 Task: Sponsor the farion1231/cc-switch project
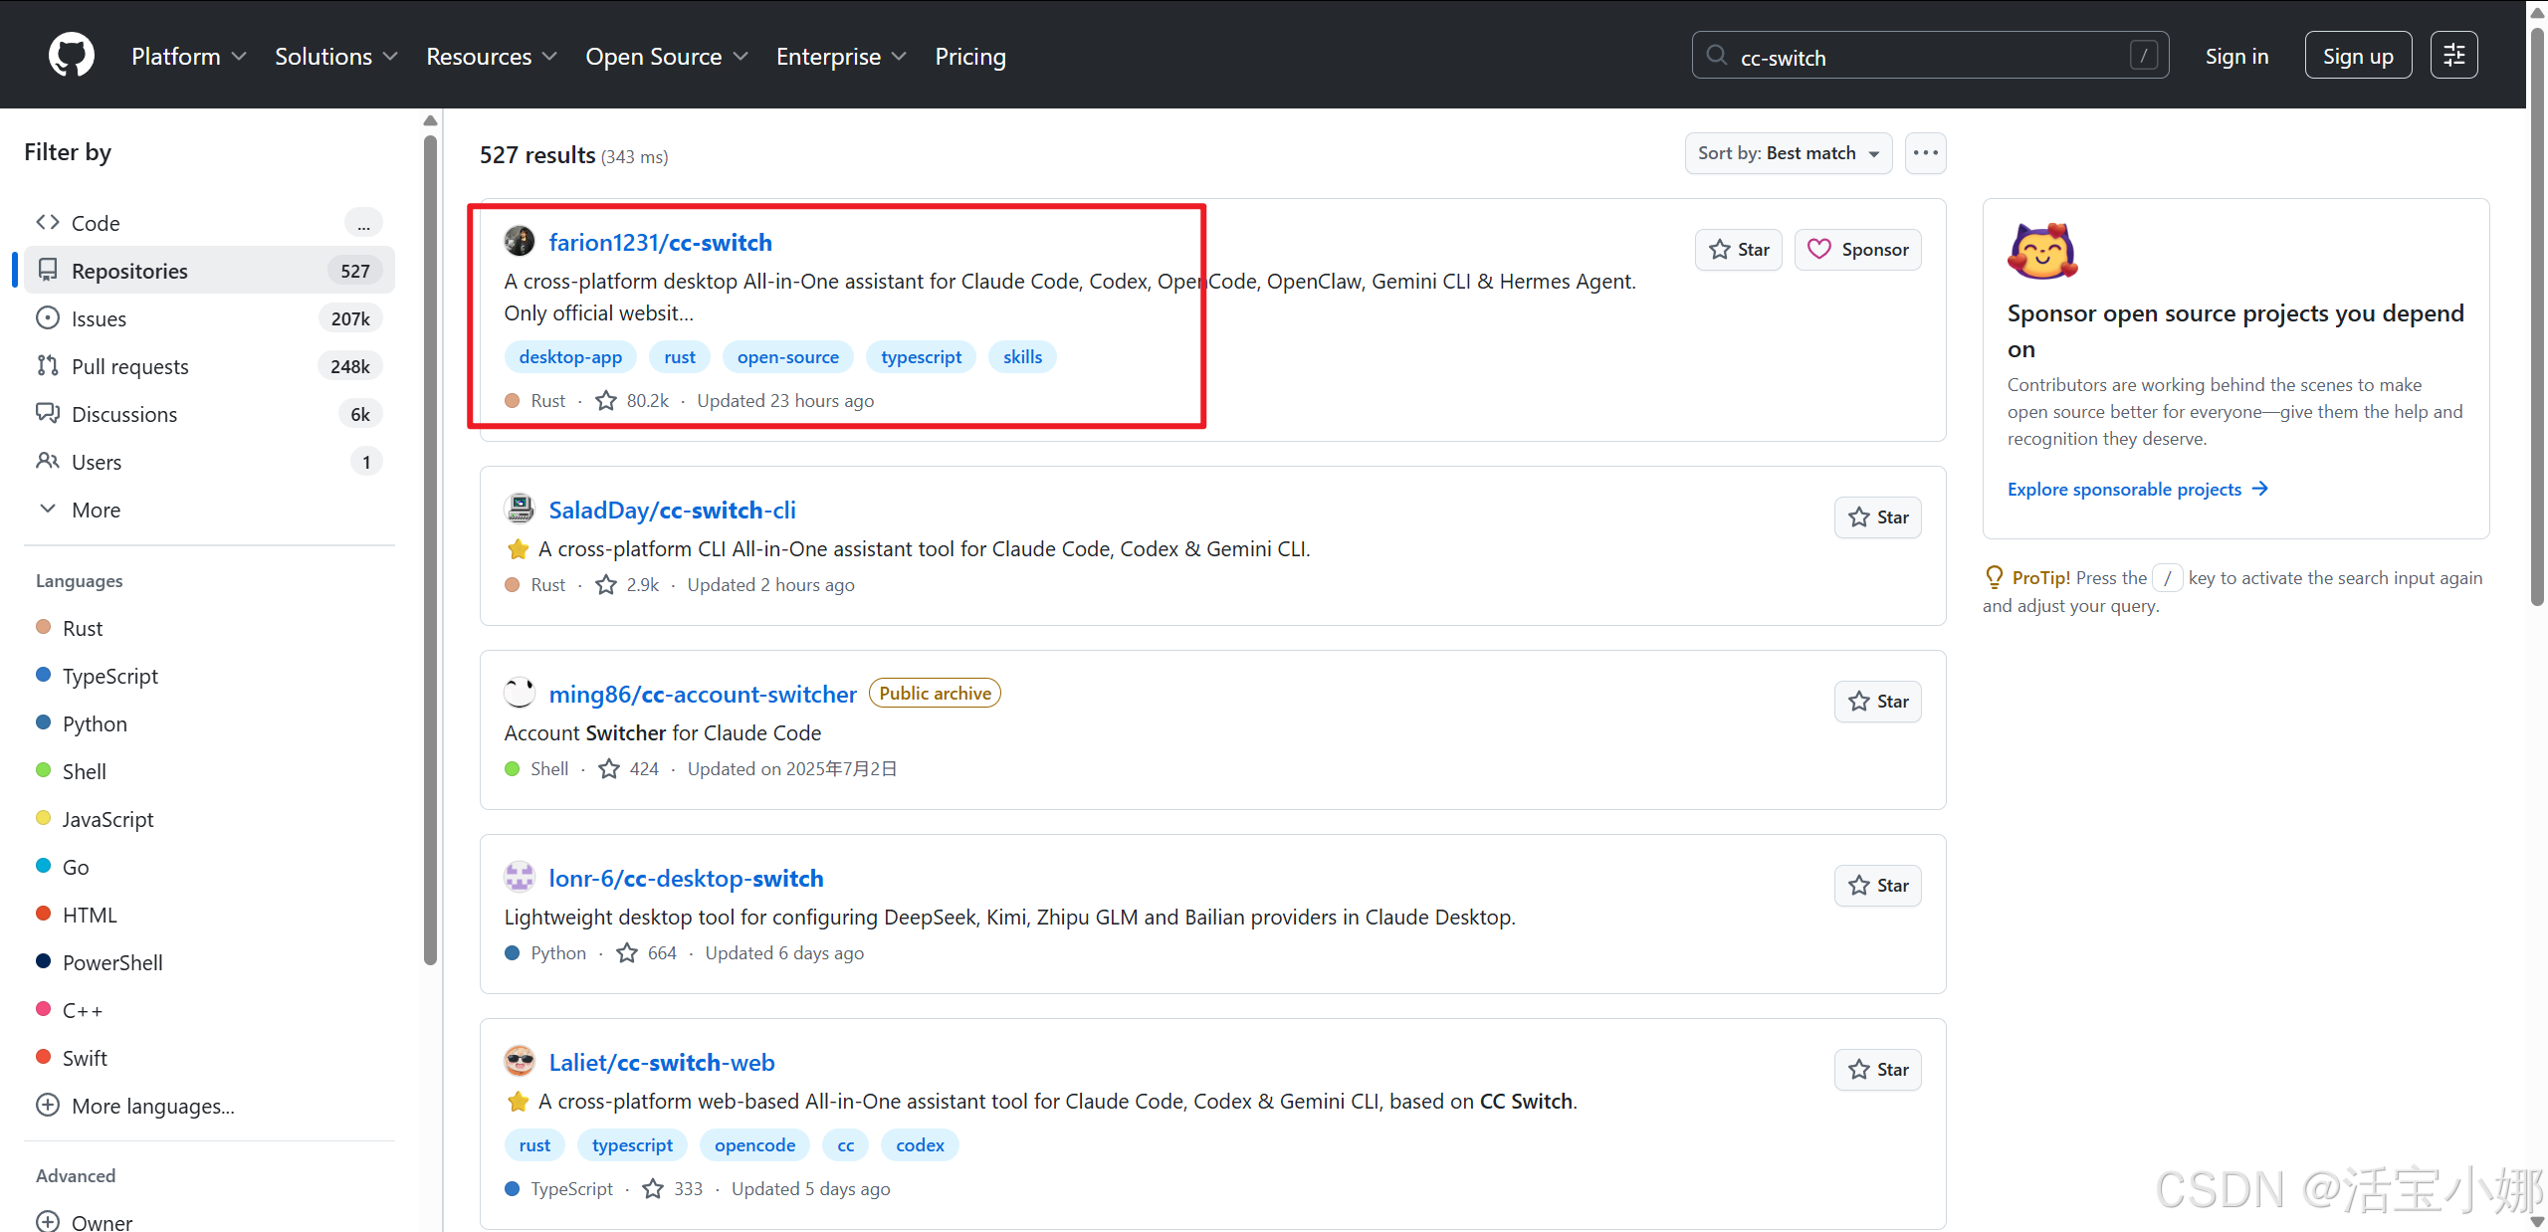[x=1858, y=250]
